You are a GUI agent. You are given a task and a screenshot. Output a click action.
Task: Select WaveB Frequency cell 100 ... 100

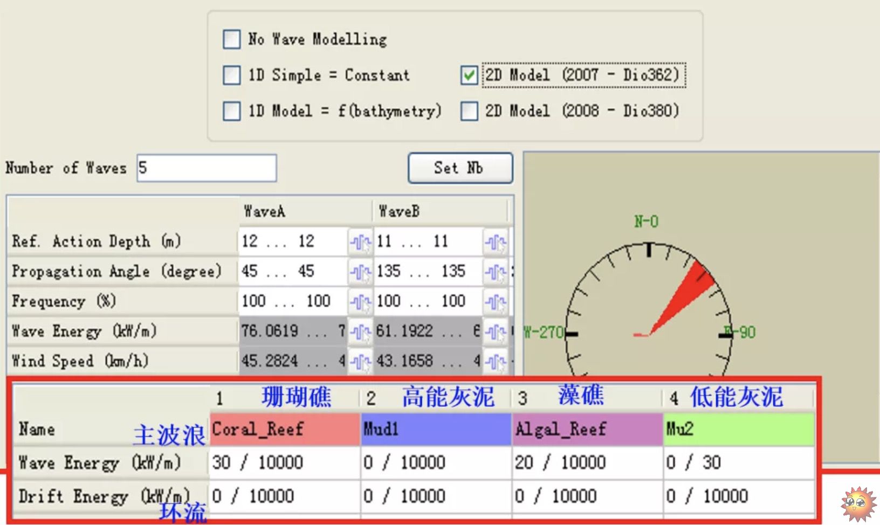tap(428, 301)
